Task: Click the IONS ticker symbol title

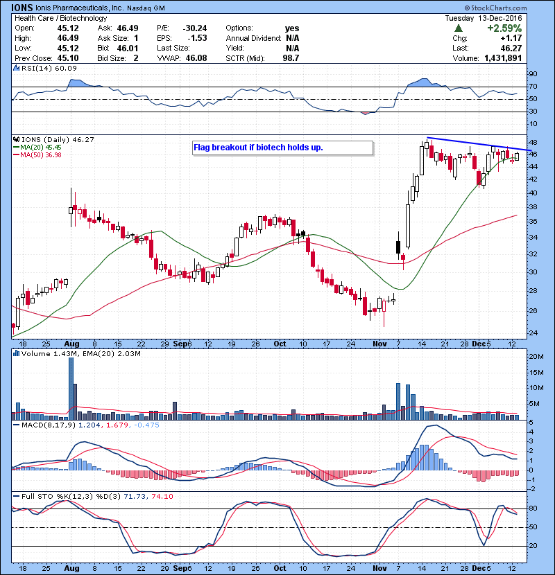Action: 22,8
